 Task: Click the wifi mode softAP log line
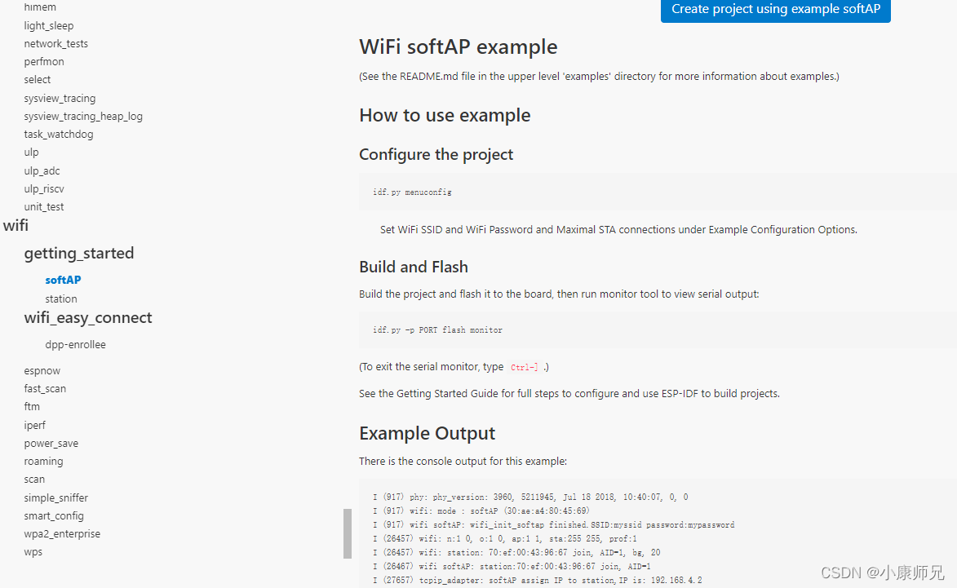481,511
